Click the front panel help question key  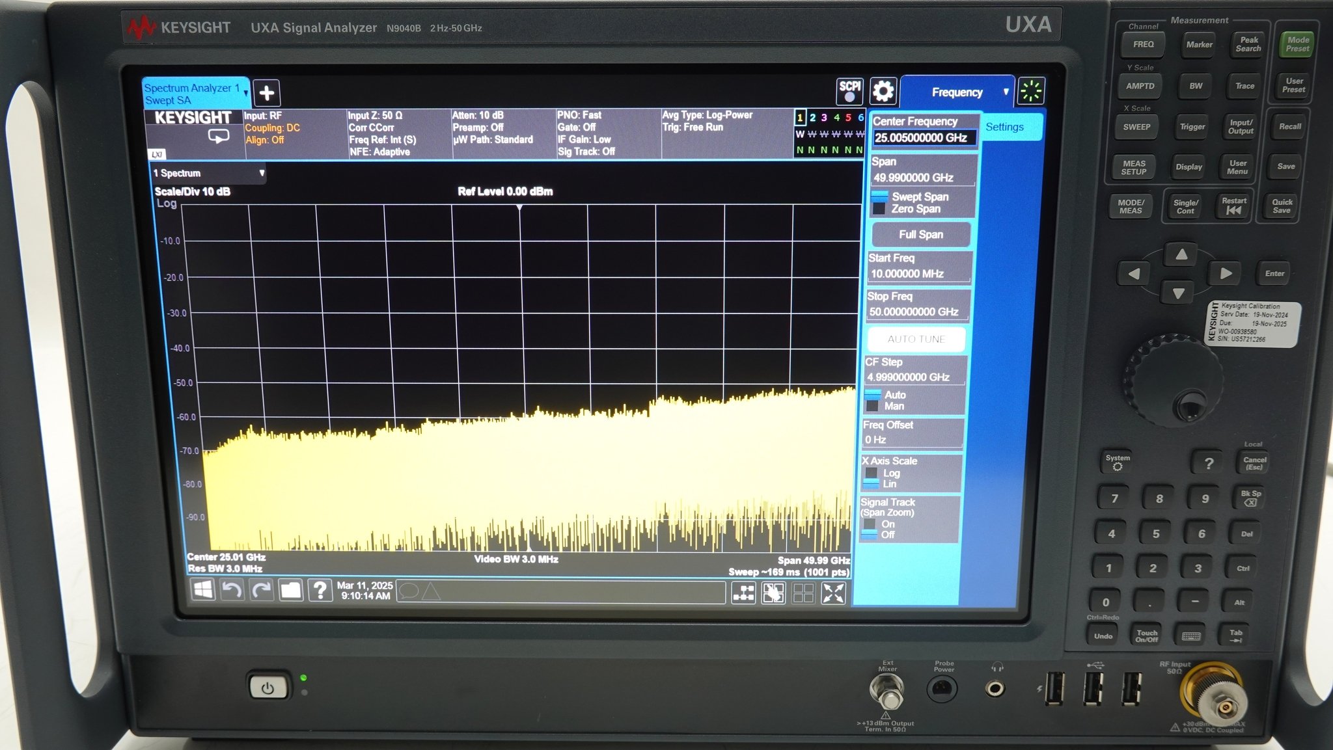tap(1209, 462)
